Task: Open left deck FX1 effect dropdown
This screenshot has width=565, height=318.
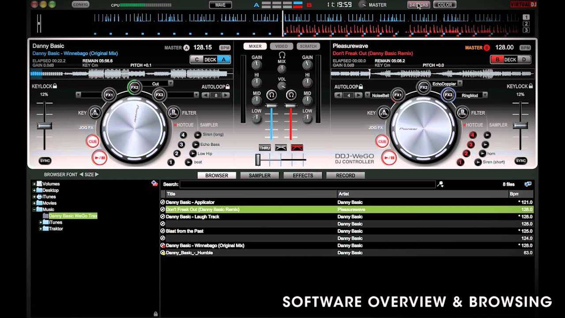Action: (x=78, y=95)
